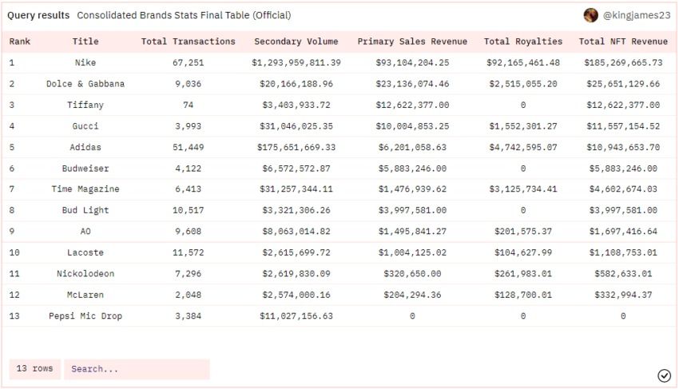Open the @kingjames23 profile link
The width and height of the screenshot is (679, 389).
[x=637, y=15]
